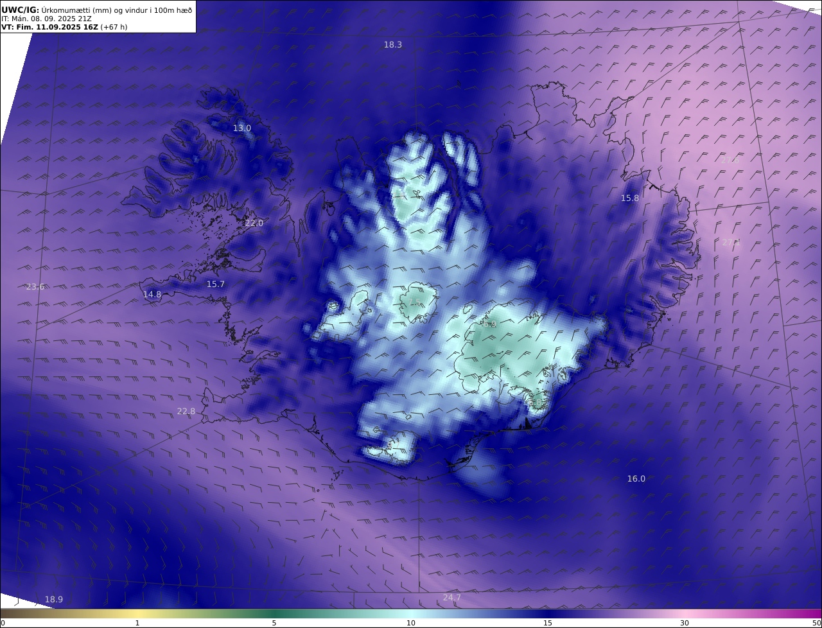Click the 14.8 value label

coord(152,294)
